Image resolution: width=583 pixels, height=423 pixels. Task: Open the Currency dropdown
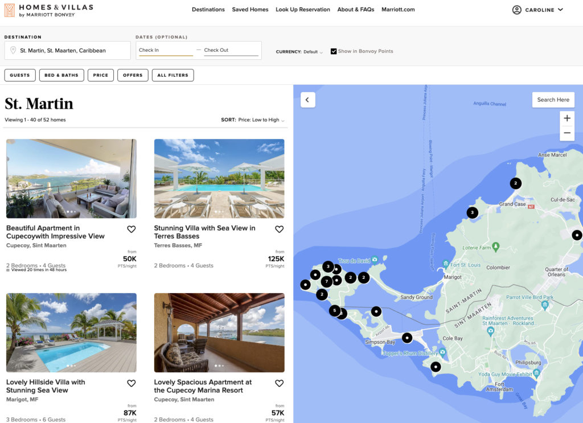coord(312,51)
